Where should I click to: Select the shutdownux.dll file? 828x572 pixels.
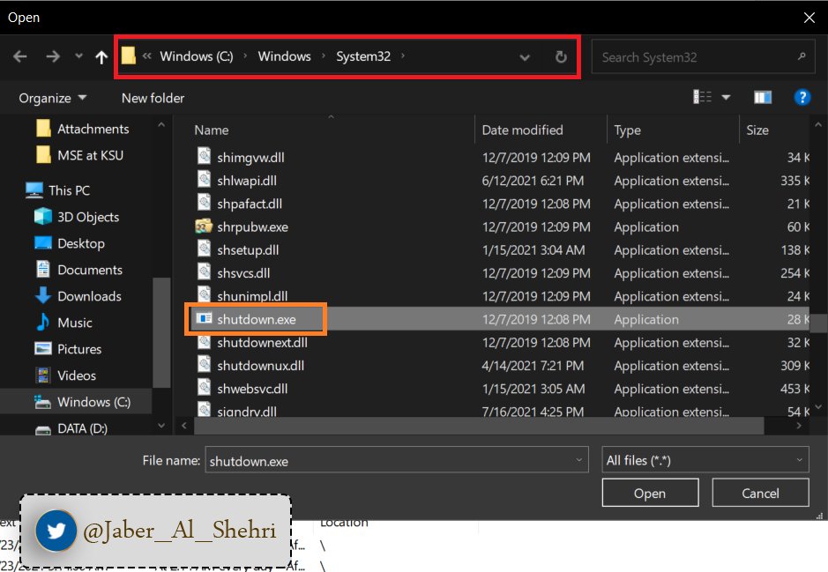click(260, 366)
